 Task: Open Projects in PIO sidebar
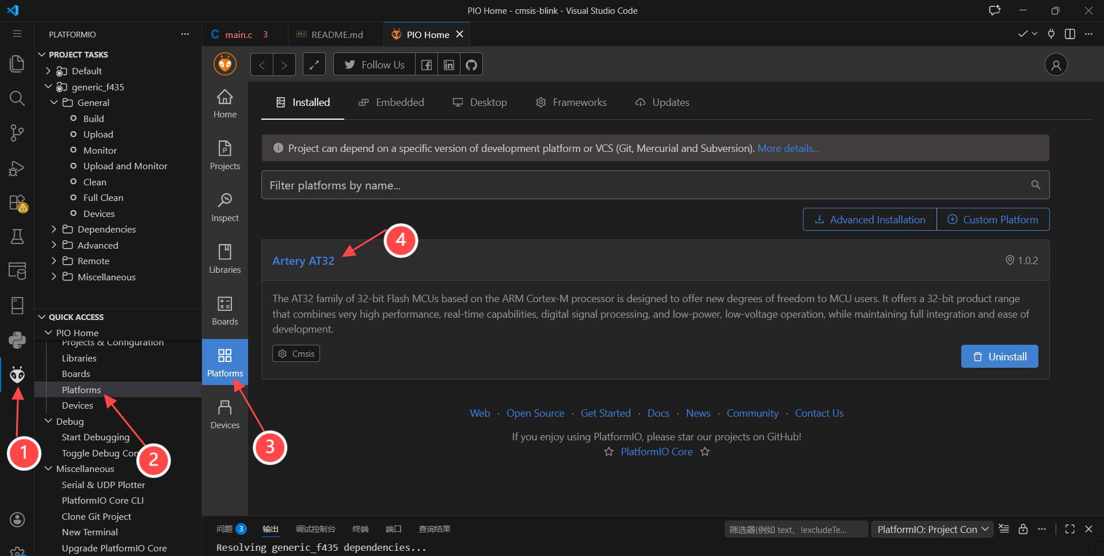pyautogui.click(x=225, y=155)
